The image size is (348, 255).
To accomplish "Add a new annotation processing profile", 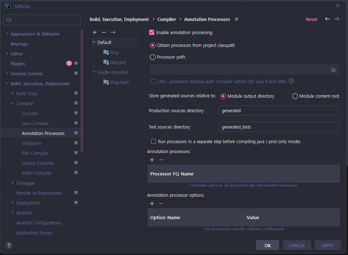I will tap(95, 32).
